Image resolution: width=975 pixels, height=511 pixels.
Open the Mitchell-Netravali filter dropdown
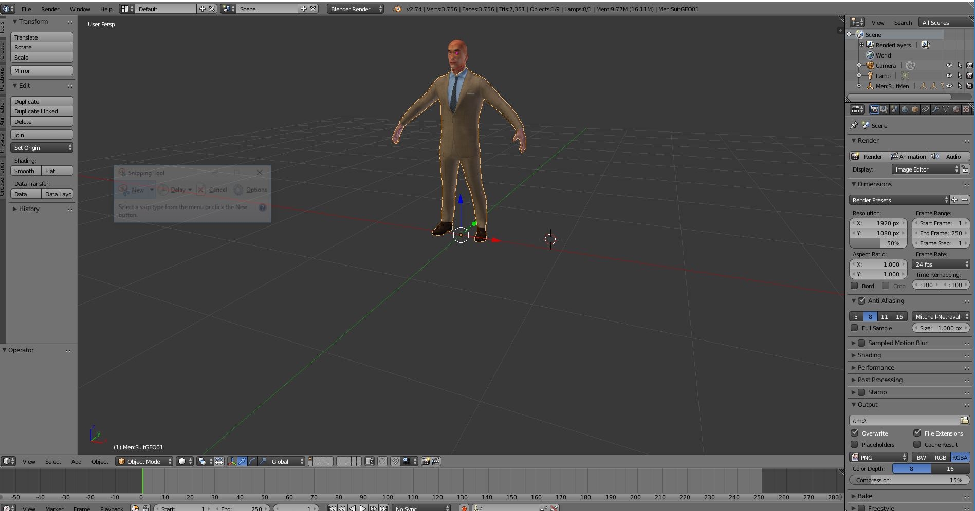coord(941,316)
